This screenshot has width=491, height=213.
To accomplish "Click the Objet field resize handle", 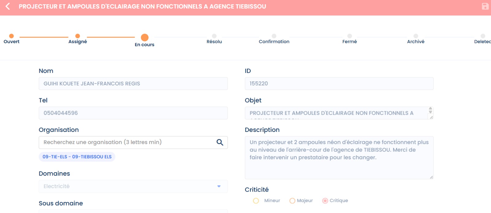I will 431,118.
